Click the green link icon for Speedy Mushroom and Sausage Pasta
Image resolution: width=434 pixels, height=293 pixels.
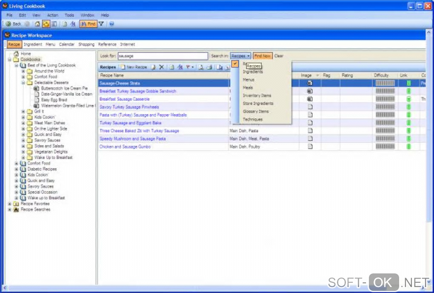(x=409, y=138)
